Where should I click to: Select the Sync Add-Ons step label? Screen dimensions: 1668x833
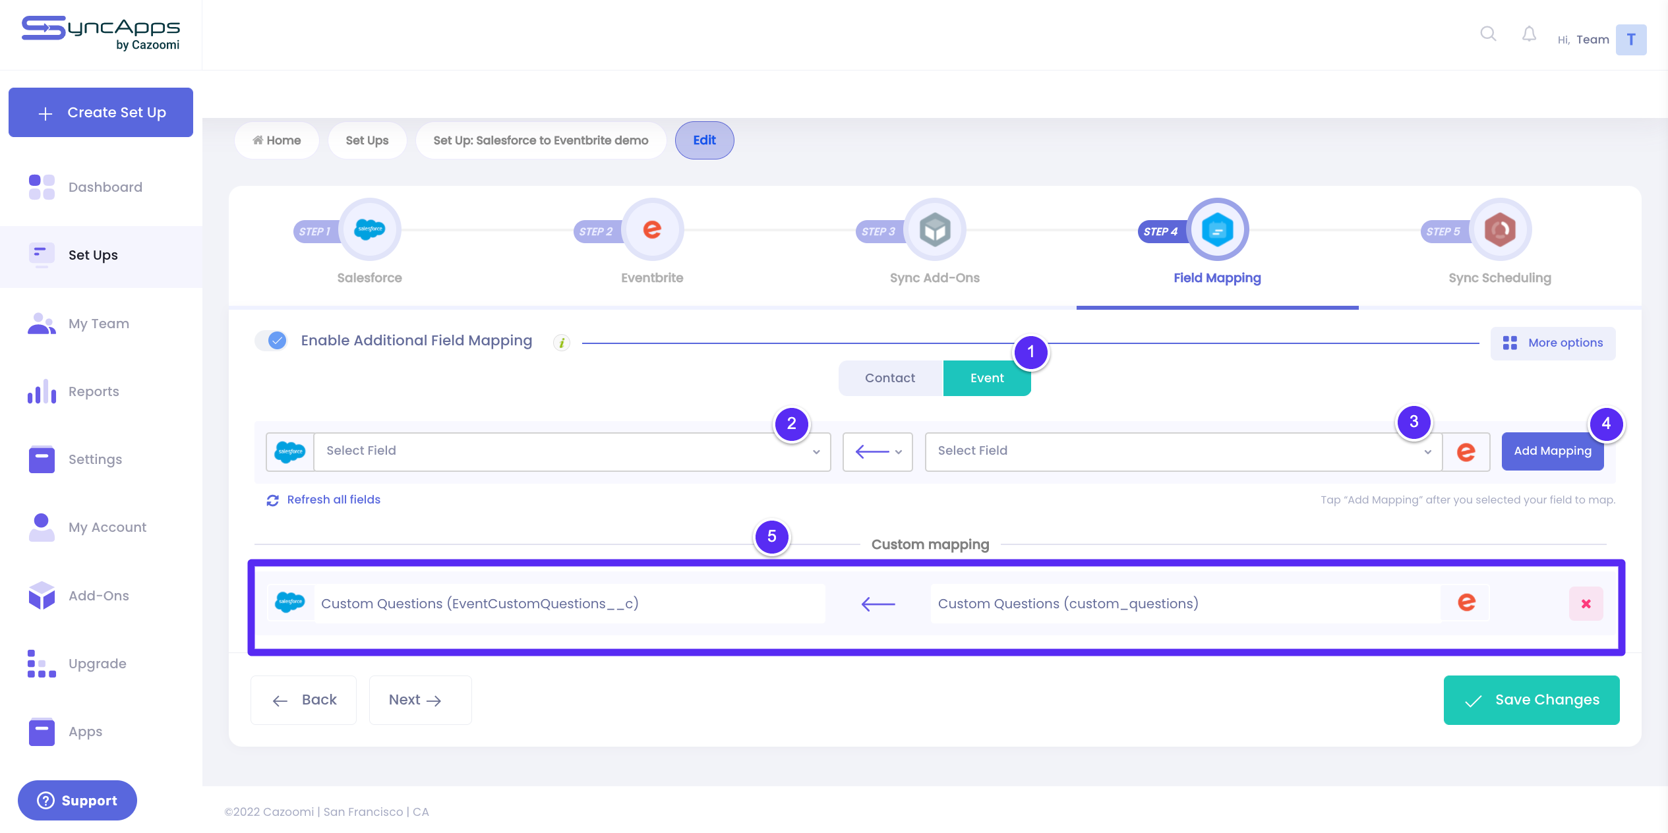935,278
